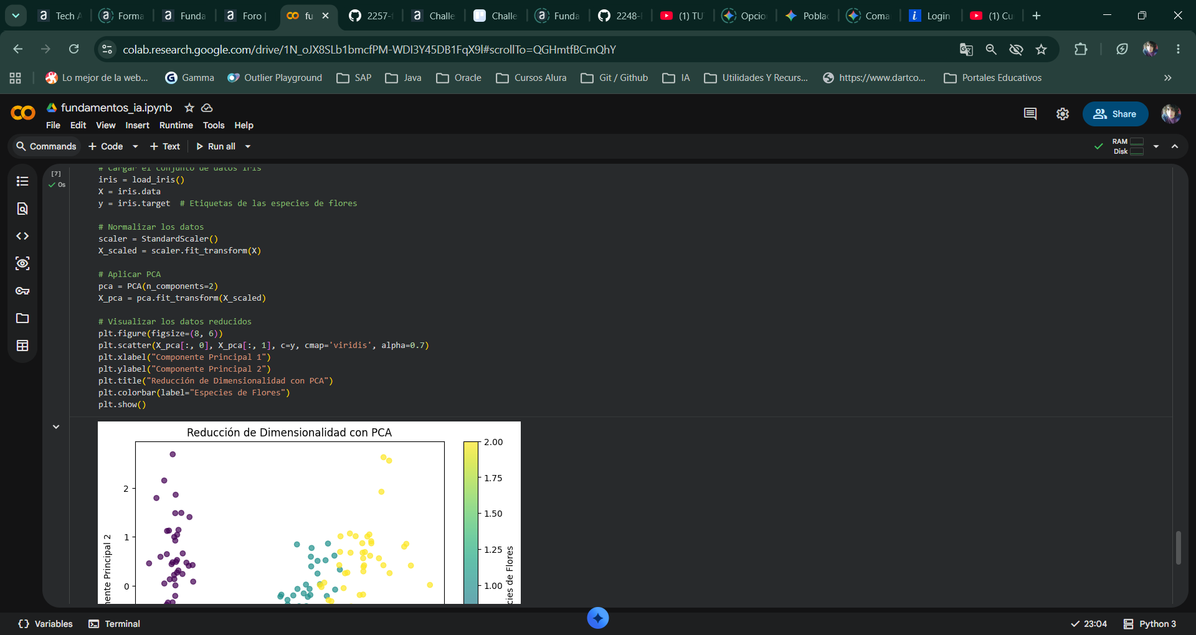Screen dimensions: 1196x635
Task: Open the Terminal panel at the bottom
Action: [115, 624]
